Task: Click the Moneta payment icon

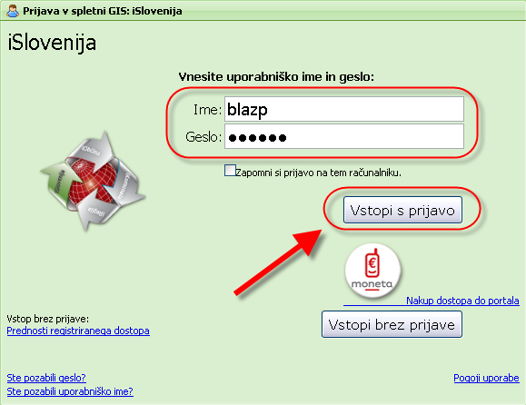Action: click(x=372, y=271)
